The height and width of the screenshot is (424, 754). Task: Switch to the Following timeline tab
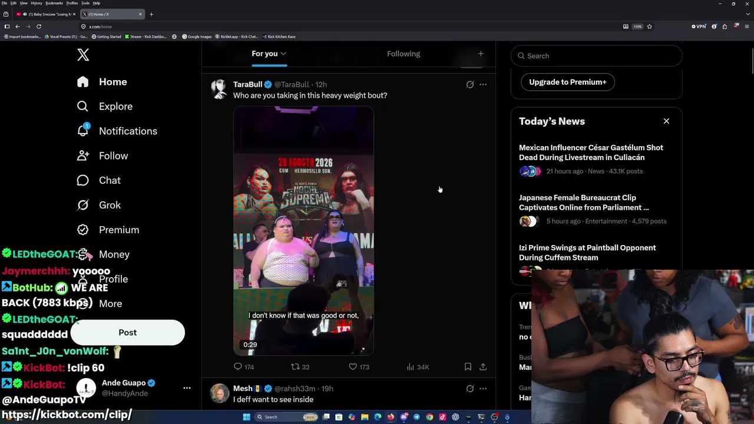pos(404,54)
